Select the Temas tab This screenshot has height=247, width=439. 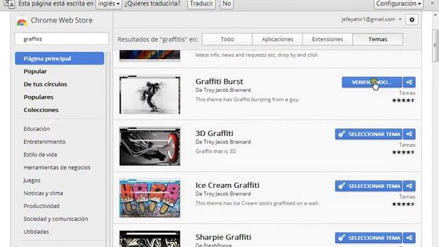click(x=378, y=39)
